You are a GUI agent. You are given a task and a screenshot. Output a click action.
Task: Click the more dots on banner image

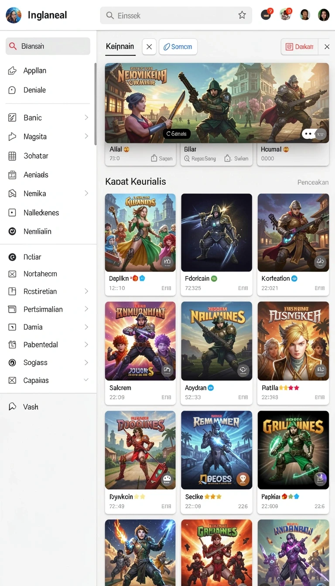coord(309,134)
